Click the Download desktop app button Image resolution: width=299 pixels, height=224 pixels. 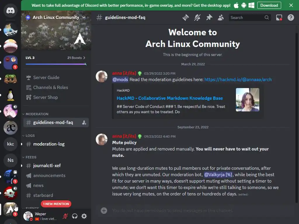click(269, 5)
